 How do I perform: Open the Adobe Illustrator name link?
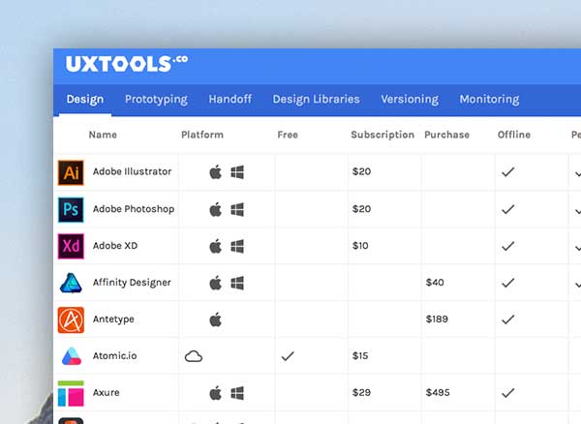[x=132, y=171]
